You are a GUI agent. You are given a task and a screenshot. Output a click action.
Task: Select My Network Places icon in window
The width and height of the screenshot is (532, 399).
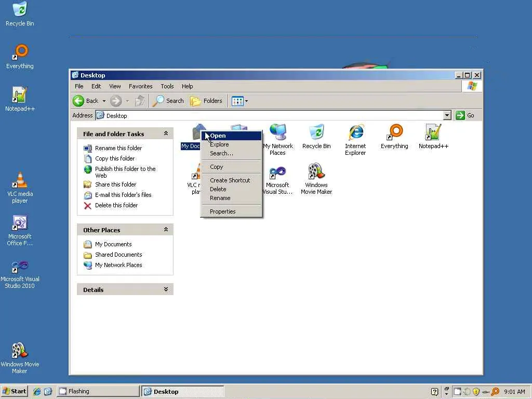point(277,139)
